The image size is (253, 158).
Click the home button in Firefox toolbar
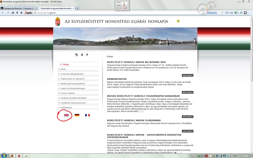point(21,13)
